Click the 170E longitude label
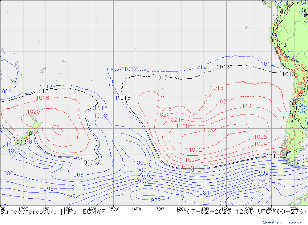 click(23, 208)
